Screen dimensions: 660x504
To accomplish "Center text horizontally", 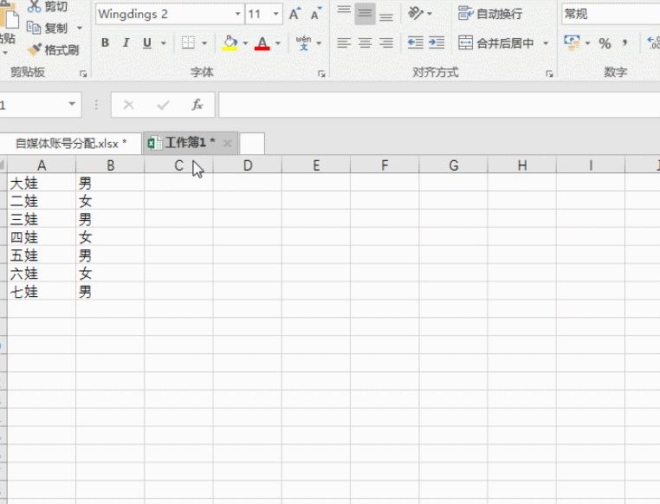I will [365, 42].
